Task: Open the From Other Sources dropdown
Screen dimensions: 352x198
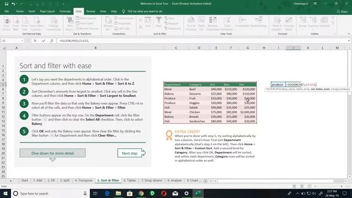Action: pos(36,24)
